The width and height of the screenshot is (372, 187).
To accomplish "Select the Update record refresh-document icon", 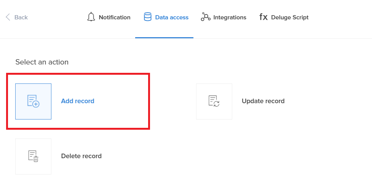I will (214, 101).
